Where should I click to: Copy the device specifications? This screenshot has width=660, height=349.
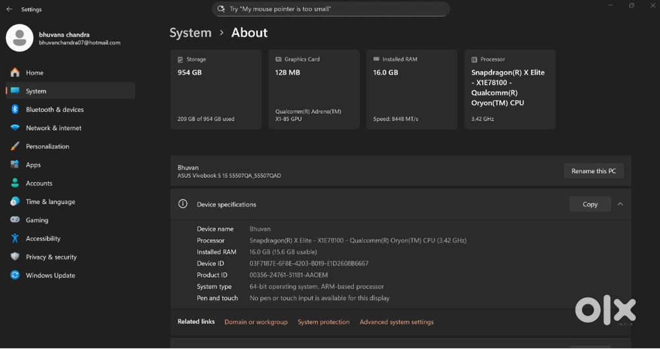point(589,205)
